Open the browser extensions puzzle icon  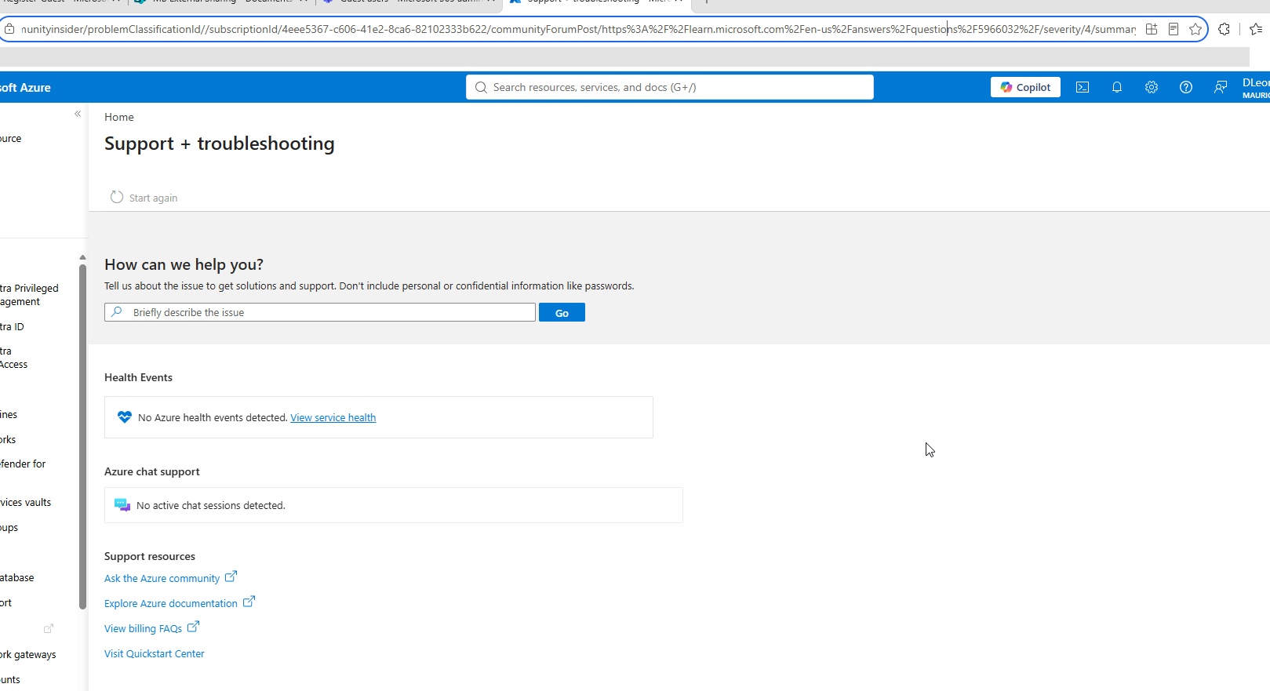(x=1225, y=29)
